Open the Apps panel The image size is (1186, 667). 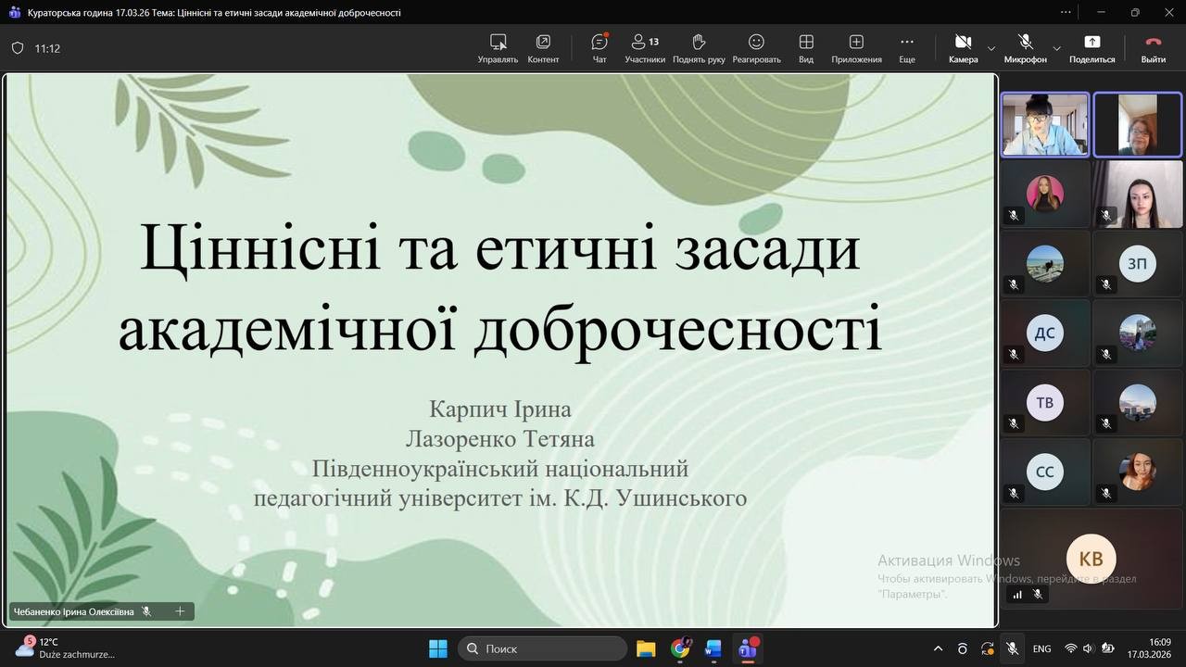pyautogui.click(x=856, y=48)
